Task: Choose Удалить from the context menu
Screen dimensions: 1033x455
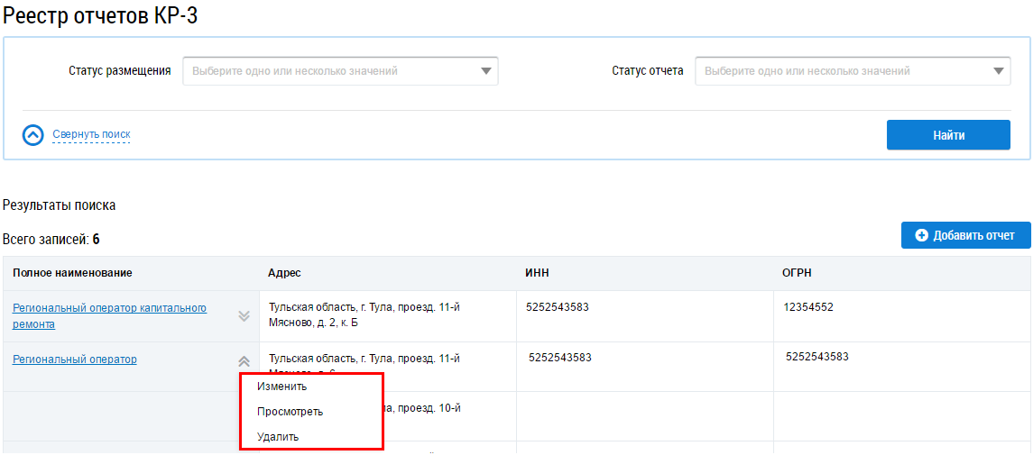Action: click(x=278, y=437)
